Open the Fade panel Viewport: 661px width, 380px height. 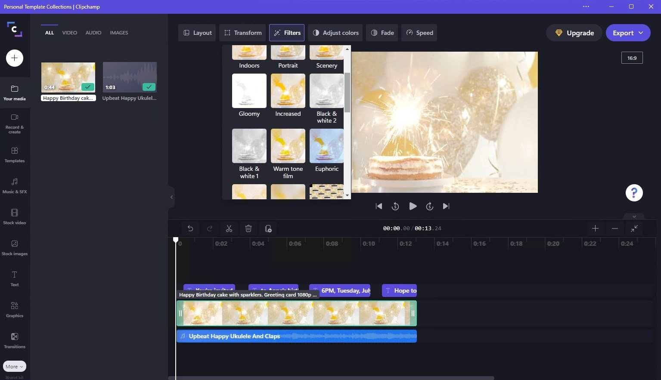point(382,33)
